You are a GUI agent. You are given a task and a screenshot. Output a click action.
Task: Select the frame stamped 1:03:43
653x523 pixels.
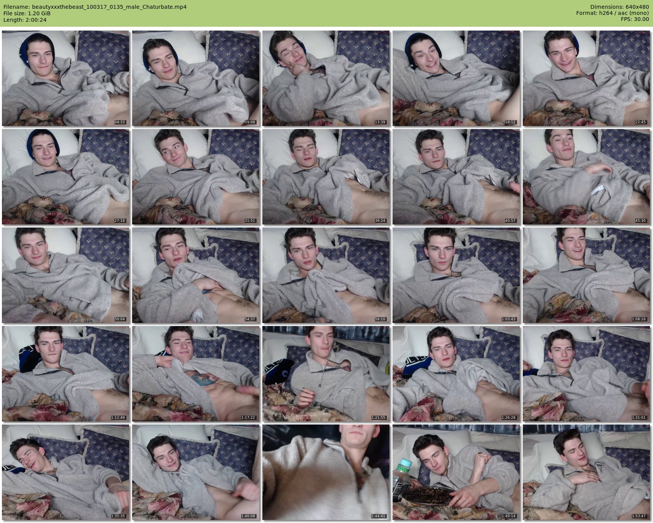click(456, 275)
